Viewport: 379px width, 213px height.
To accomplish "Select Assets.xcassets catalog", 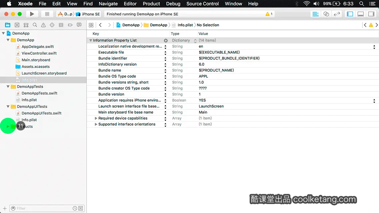I will pyautogui.click(x=35, y=67).
